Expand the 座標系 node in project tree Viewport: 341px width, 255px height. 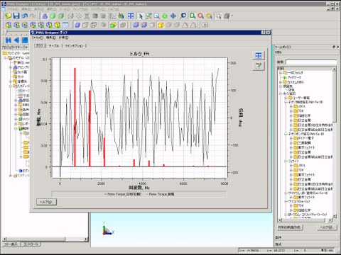11,81
